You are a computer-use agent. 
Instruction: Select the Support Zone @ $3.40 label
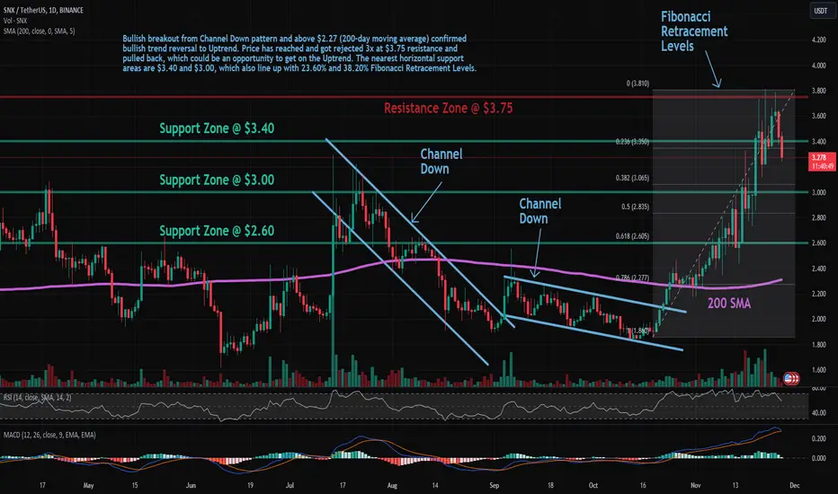[x=217, y=128]
